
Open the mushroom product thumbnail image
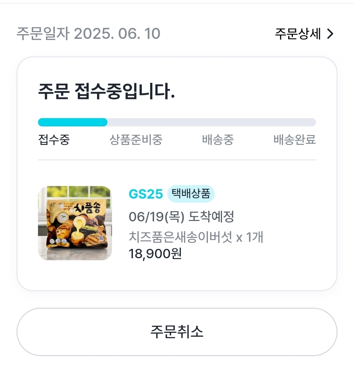coord(75,223)
